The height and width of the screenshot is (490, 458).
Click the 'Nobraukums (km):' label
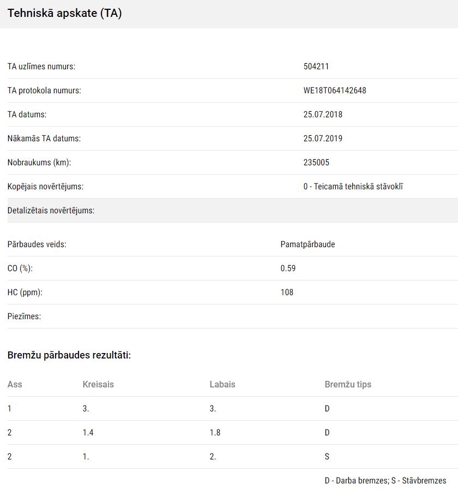click(x=39, y=163)
